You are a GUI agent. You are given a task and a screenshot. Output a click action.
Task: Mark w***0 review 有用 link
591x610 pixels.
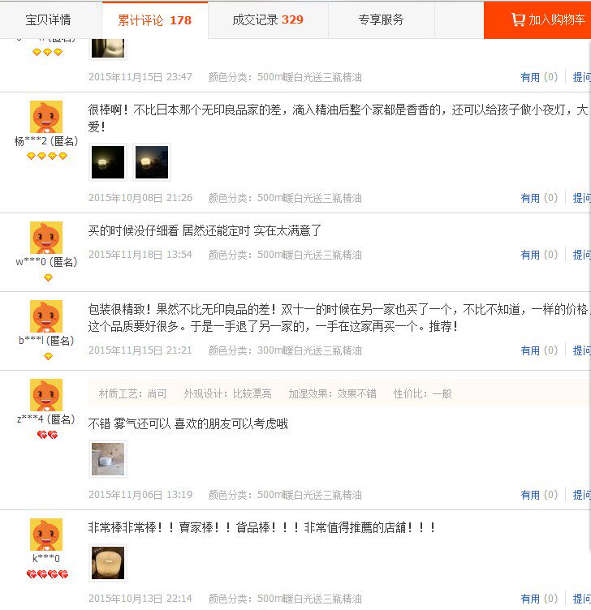[x=539, y=255]
